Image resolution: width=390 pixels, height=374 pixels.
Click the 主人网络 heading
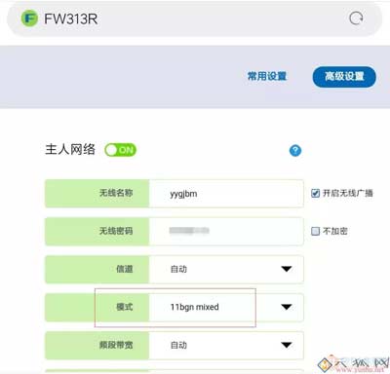[70, 150]
